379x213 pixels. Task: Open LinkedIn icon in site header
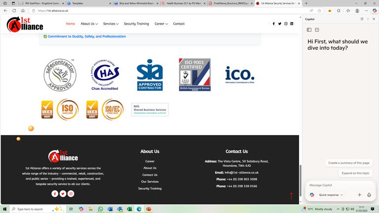[x=292, y=24]
